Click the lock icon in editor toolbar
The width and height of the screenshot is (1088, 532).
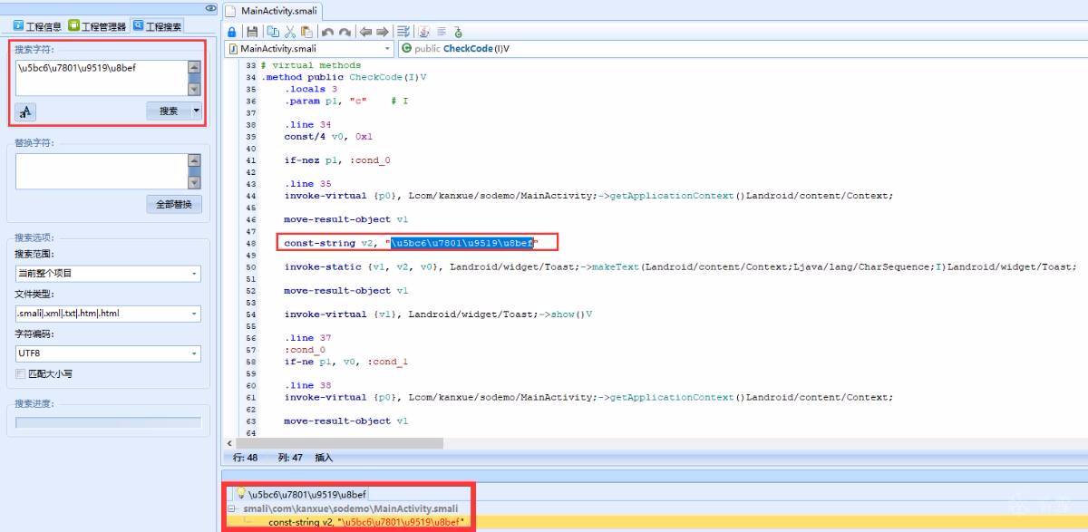pos(232,32)
